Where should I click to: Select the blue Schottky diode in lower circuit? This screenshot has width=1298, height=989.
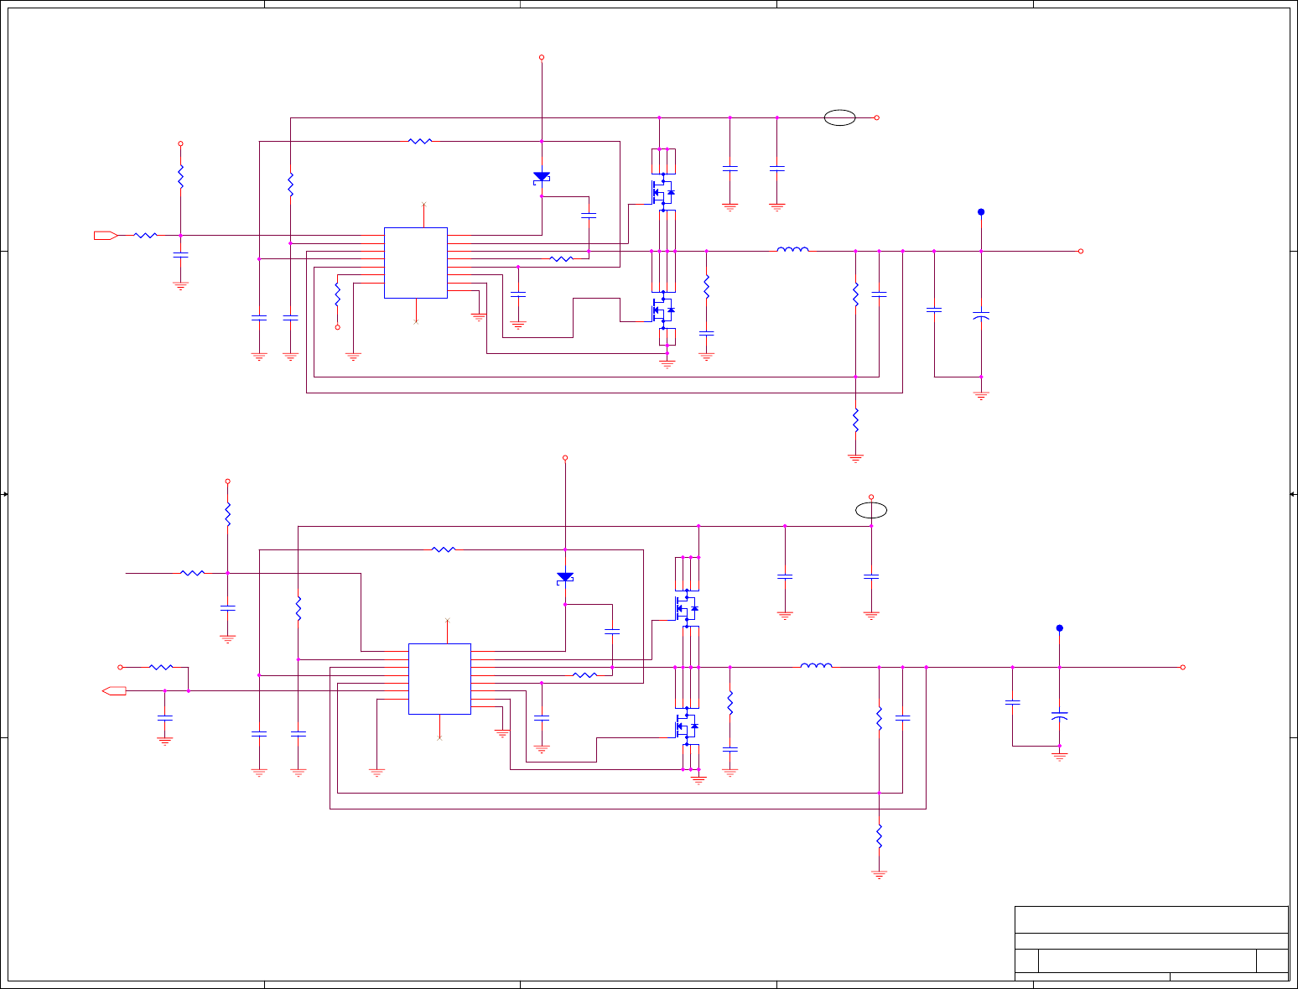565,578
